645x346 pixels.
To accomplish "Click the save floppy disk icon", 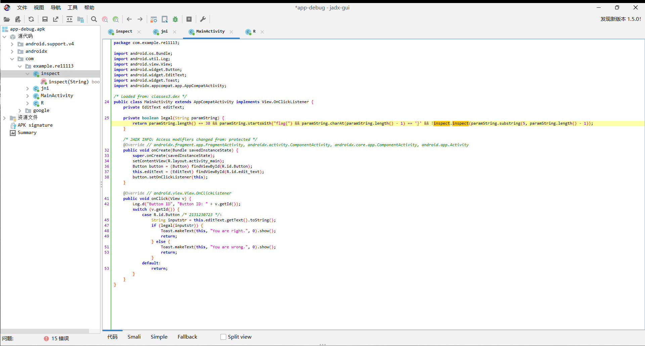I will point(45,19).
